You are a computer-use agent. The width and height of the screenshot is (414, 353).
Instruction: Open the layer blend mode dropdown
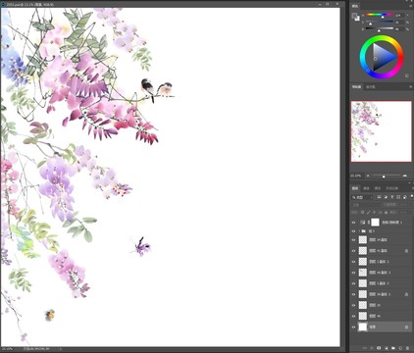tap(366, 205)
